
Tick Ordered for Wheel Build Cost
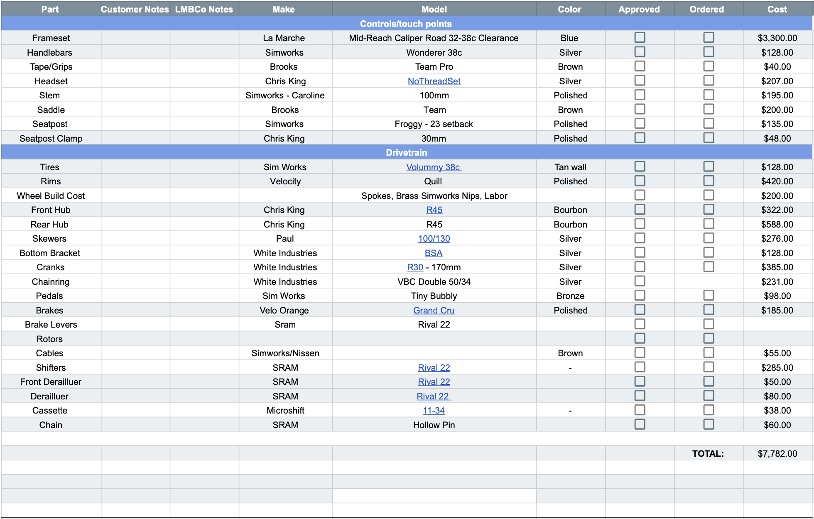(709, 195)
